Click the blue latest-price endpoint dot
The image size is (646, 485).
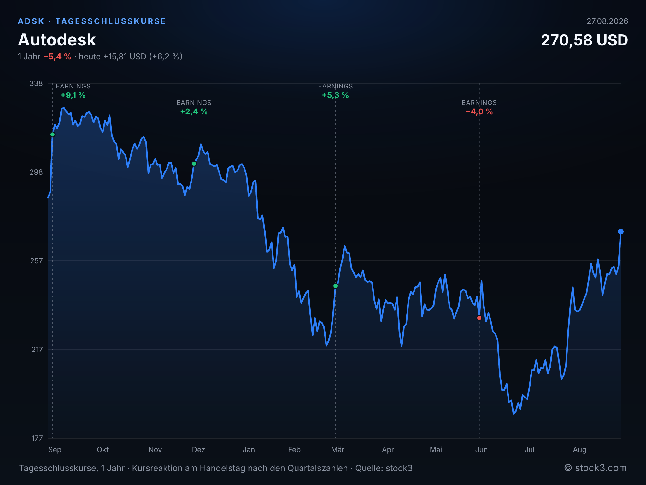tap(621, 231)
